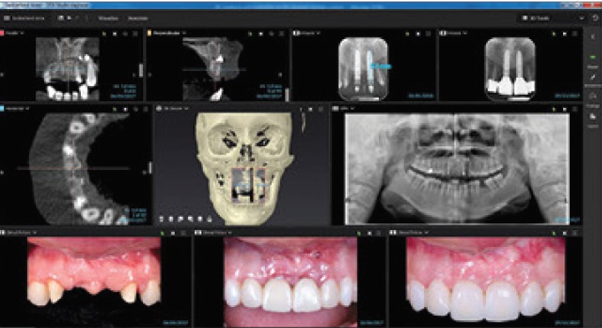The height and width of the screenshot is (328, 602).
Task: Maximize the Perpendicular view panel
Action: click(283, 34)
